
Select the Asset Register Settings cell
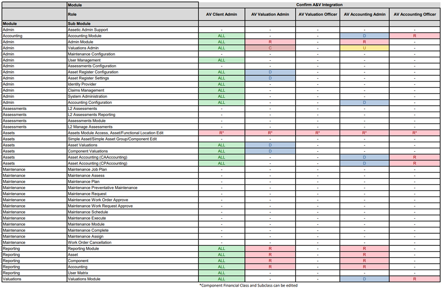(133, 78)
